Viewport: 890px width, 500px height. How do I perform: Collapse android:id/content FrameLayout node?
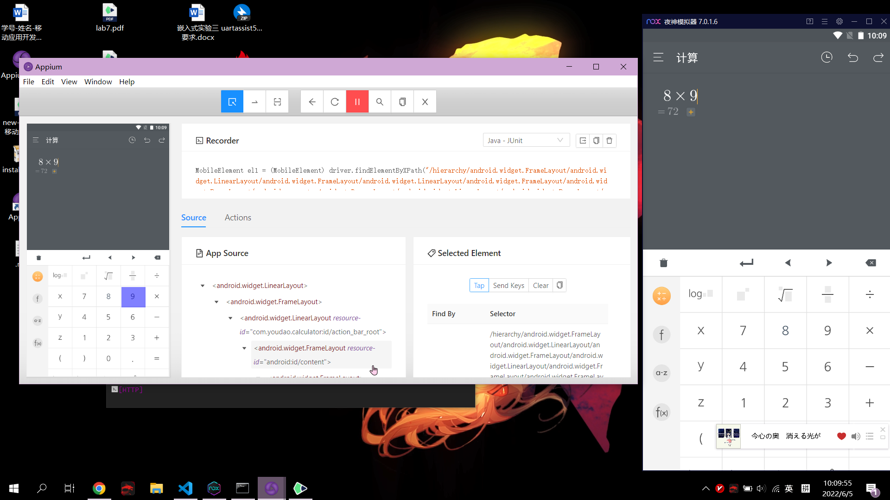(244, 348)
